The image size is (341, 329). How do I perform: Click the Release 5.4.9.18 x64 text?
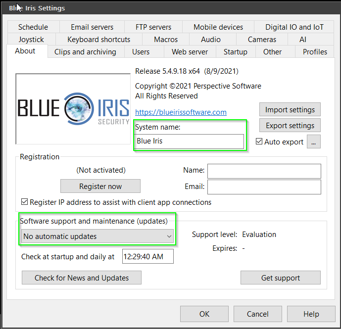tap(167, 71)
